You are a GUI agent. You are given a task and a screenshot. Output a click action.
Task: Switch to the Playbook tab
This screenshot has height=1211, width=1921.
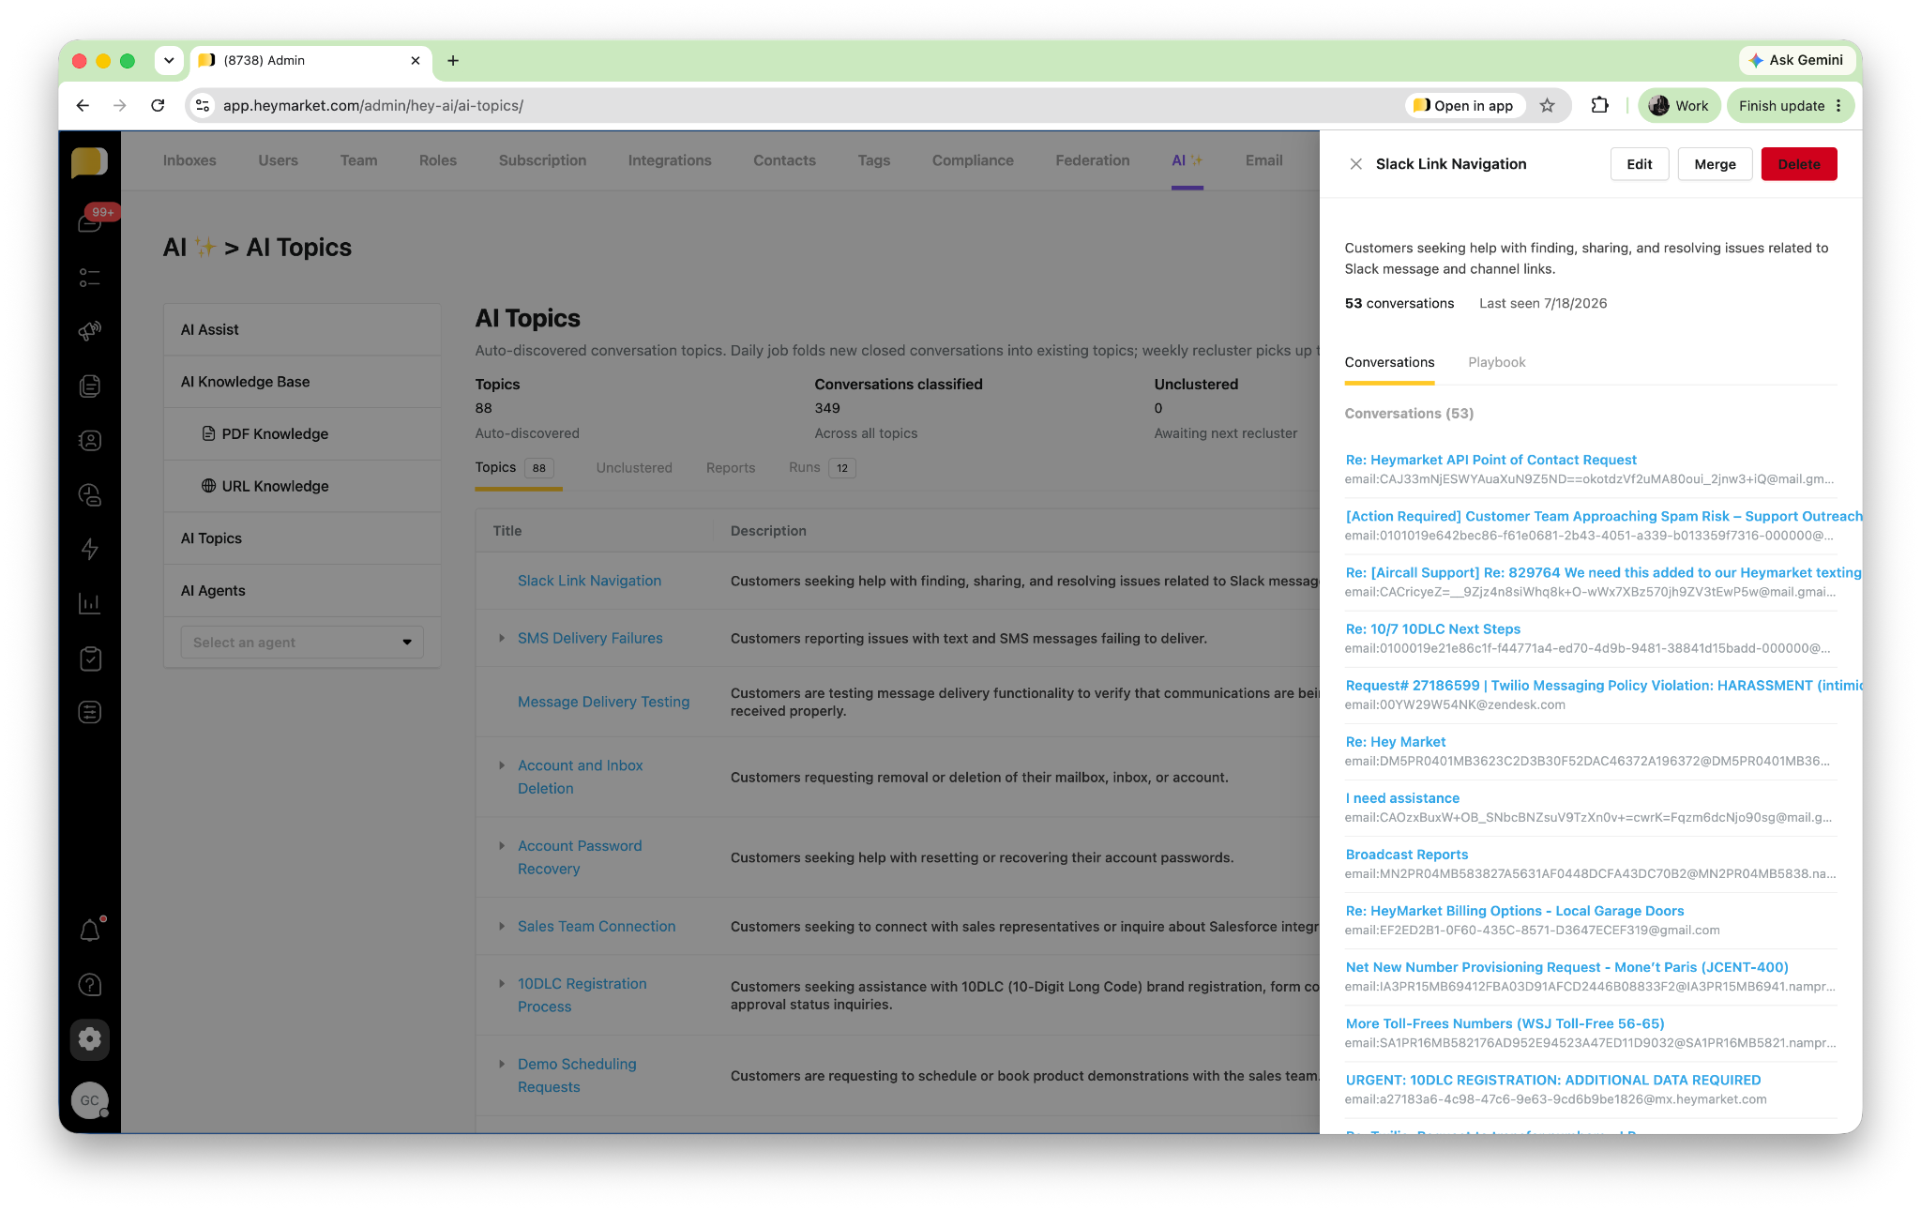[1497, 362]
